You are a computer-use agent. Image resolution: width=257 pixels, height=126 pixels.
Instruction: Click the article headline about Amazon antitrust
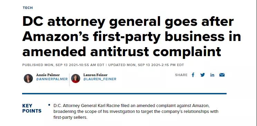point(132,36)
